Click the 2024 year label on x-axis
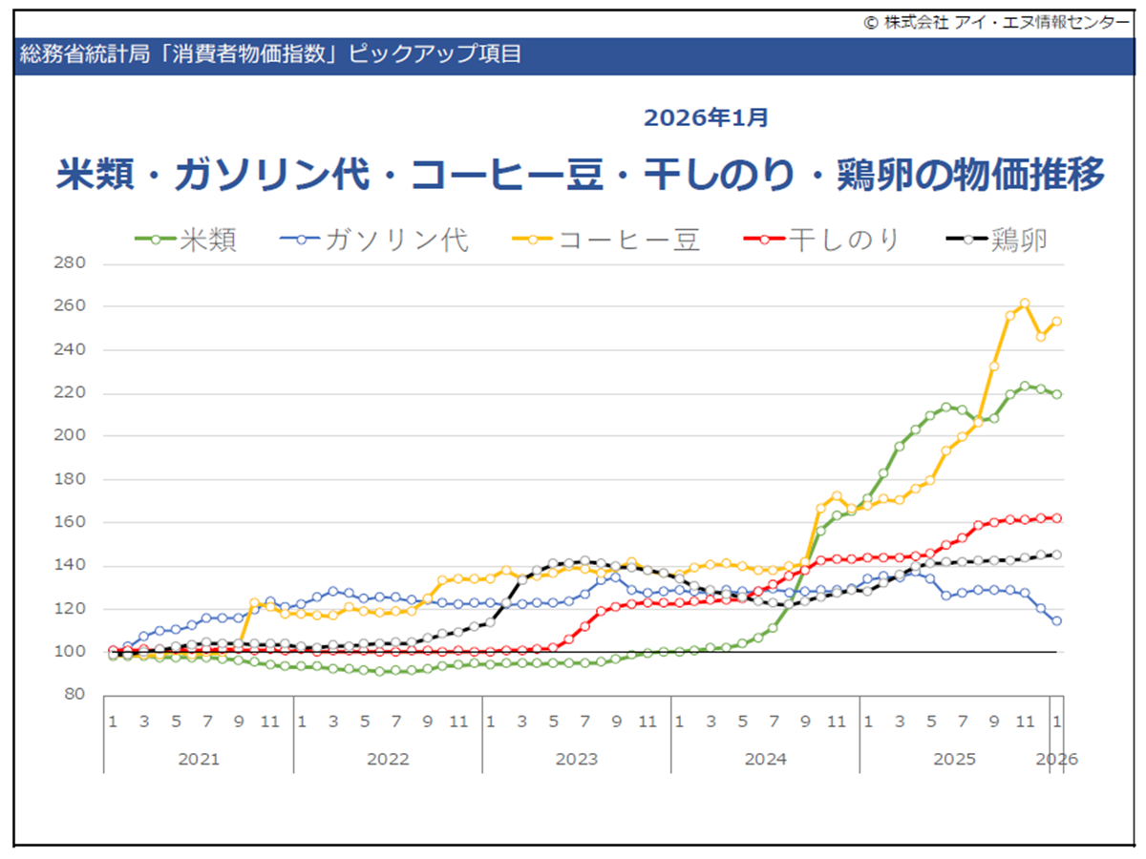 point(765,760)
